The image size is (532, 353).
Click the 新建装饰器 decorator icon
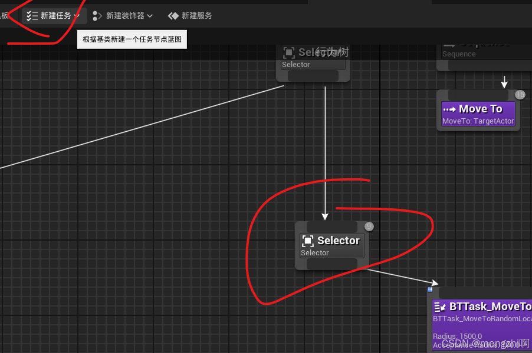97,16
